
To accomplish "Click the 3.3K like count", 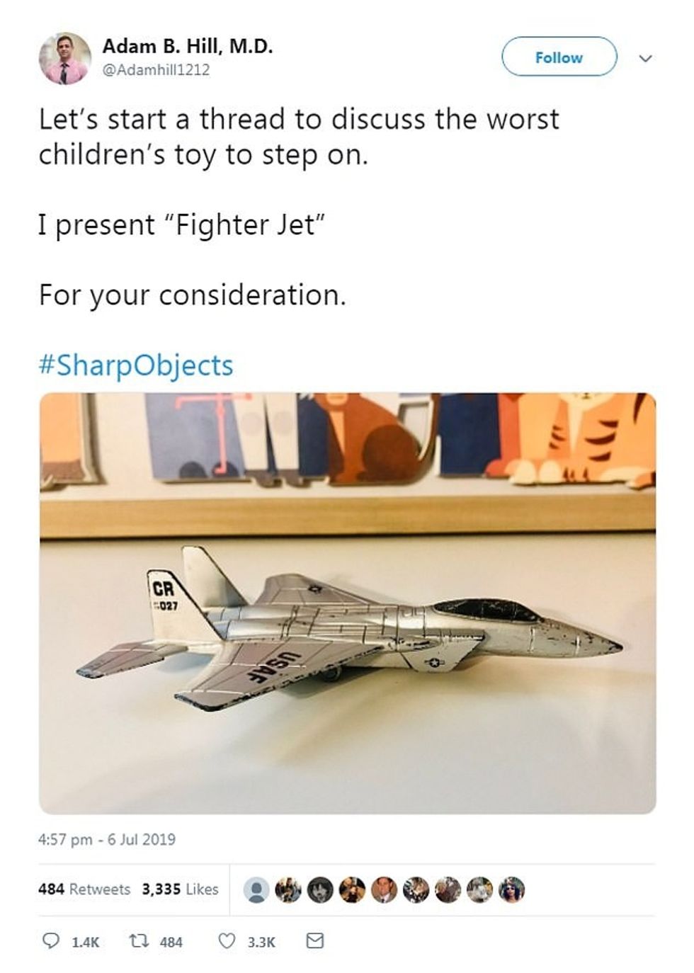I will (x=261, y=942).
